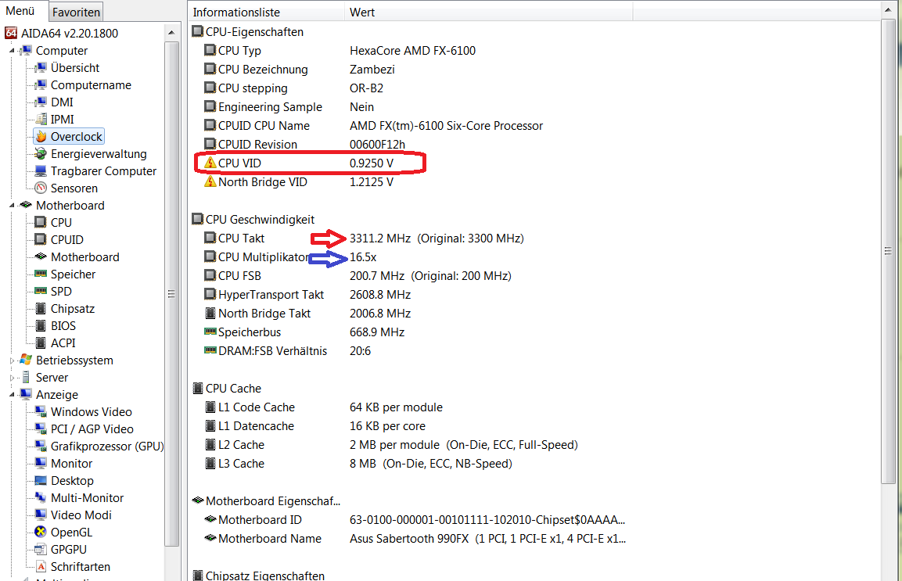
Task: Click the CPUID chip icon
Action: point(41,240)
